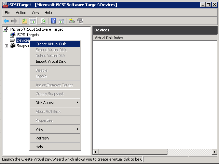Toggle the Show/Hide Action Pane icon

click(x=61, y=21)
